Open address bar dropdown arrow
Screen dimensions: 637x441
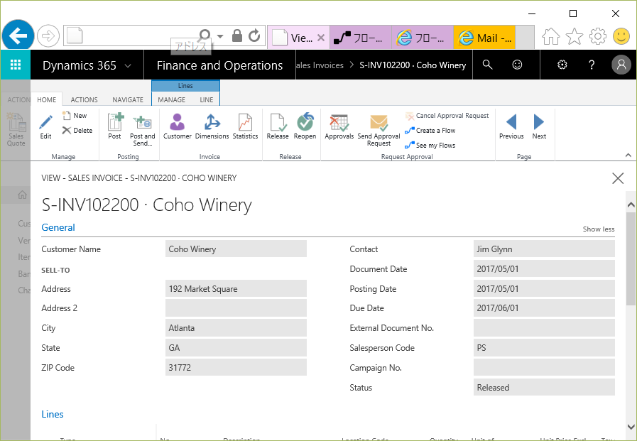point(220,36)
